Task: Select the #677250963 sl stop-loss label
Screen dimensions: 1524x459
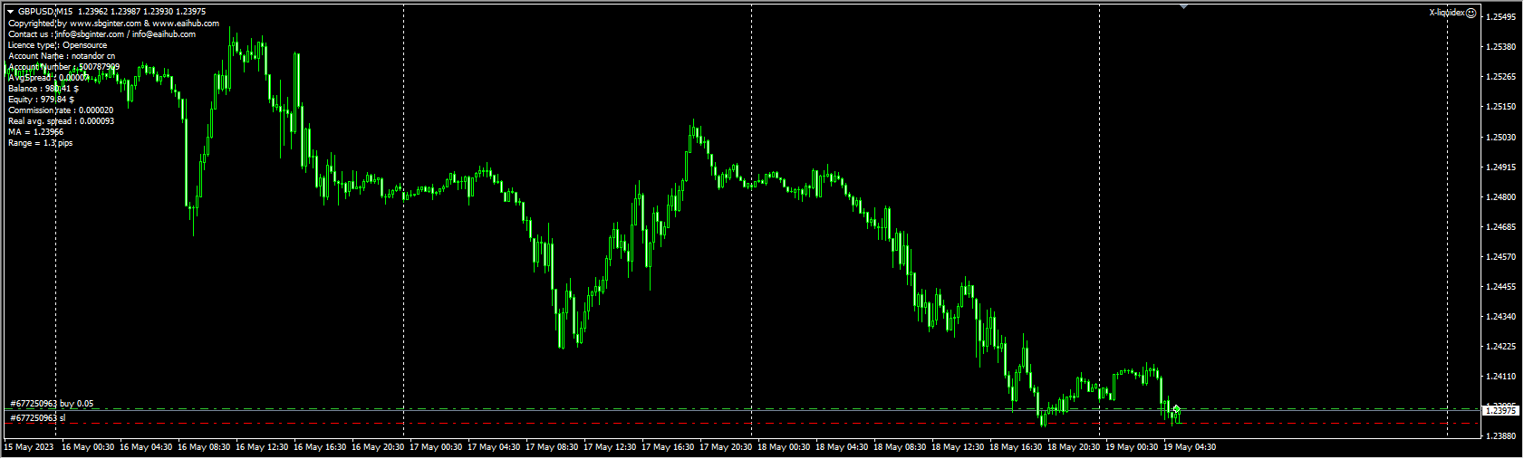Action: point(38,418)
